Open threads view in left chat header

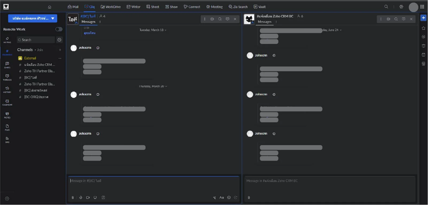point(228,19)
